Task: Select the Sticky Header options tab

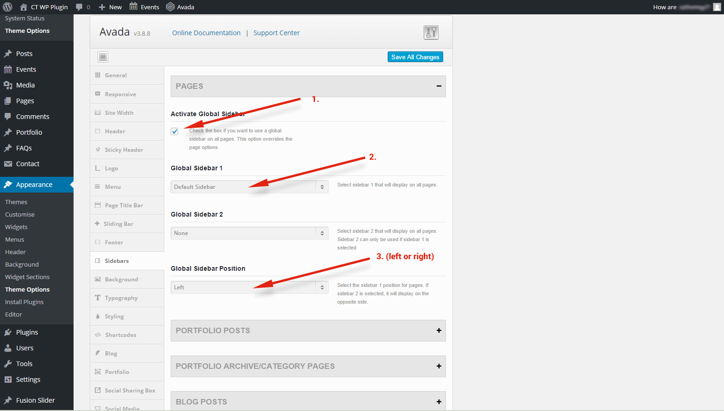Action: [x=124, y=150]
